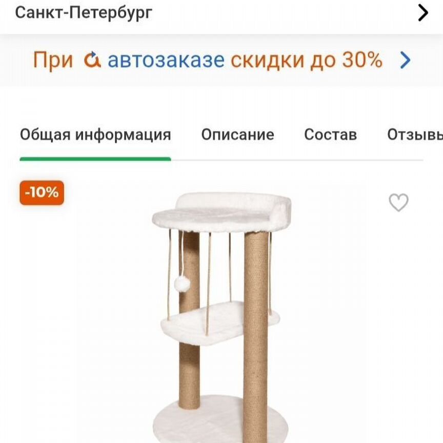Click the green active tab underline

click(x=95, y=159)
